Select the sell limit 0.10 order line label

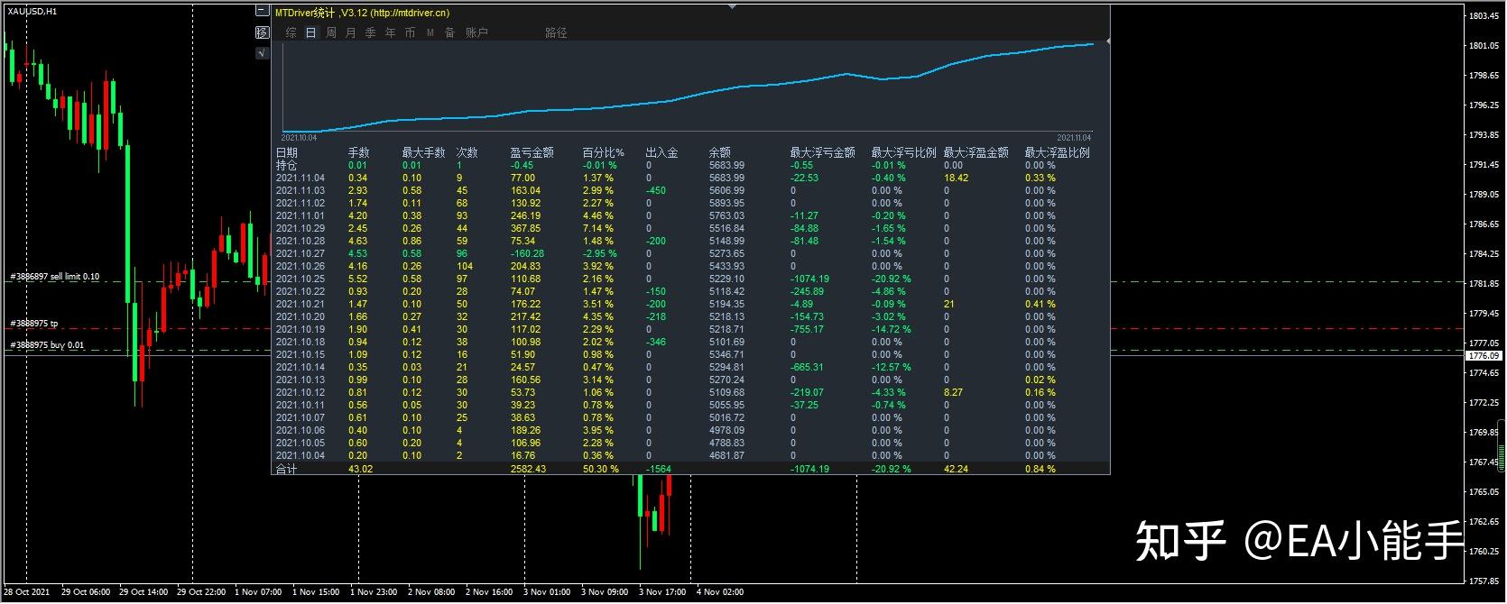(55, 277)
